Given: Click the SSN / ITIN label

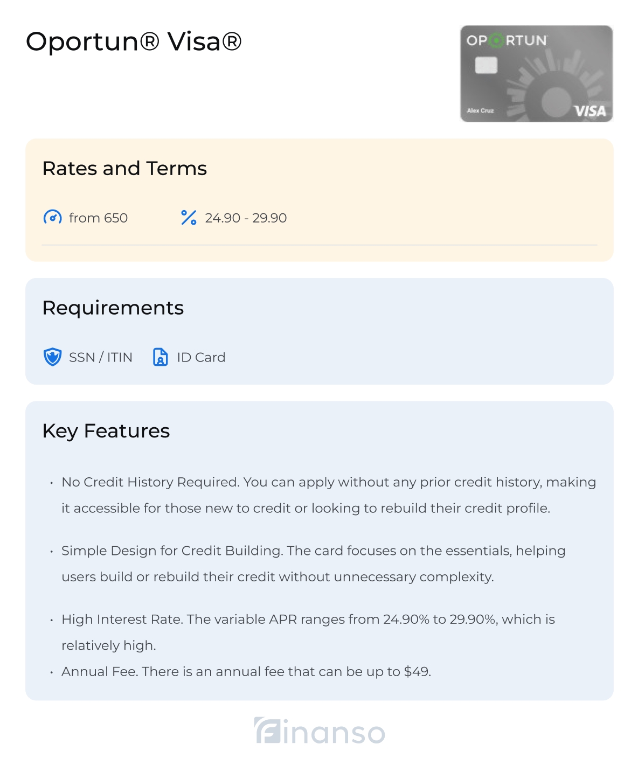Looking at the screenshot, I should (101, 357).
